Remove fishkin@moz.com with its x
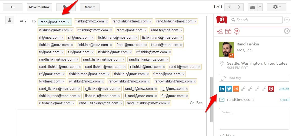The height and width of the screenshot is (136, 291). tap(107, 22)
